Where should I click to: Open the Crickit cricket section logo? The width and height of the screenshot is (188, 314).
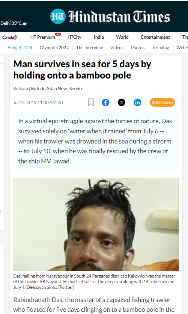[10, 37]
